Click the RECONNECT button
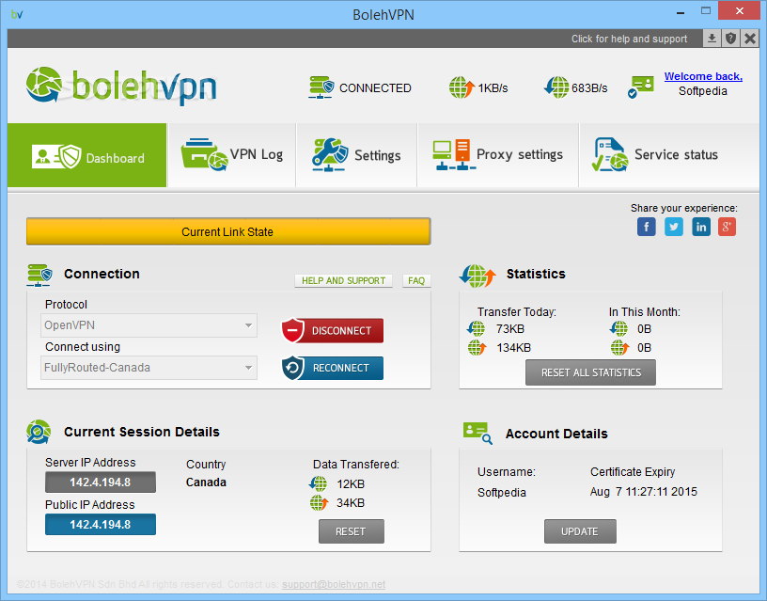Image resolution: width=767 pixels, height=601 pixels. click(333, 368)
